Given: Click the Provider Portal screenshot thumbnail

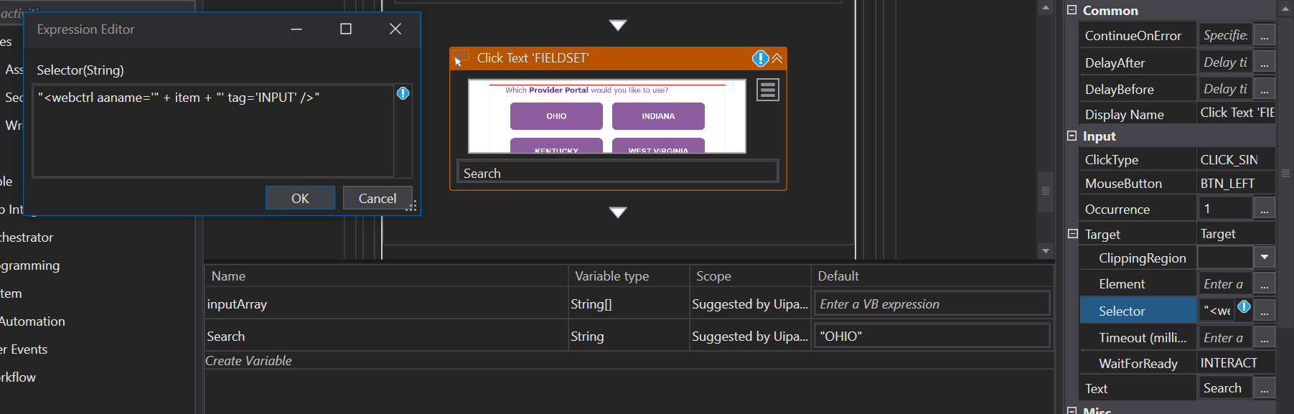Looking at the screenshot, I should coord(606,116).
